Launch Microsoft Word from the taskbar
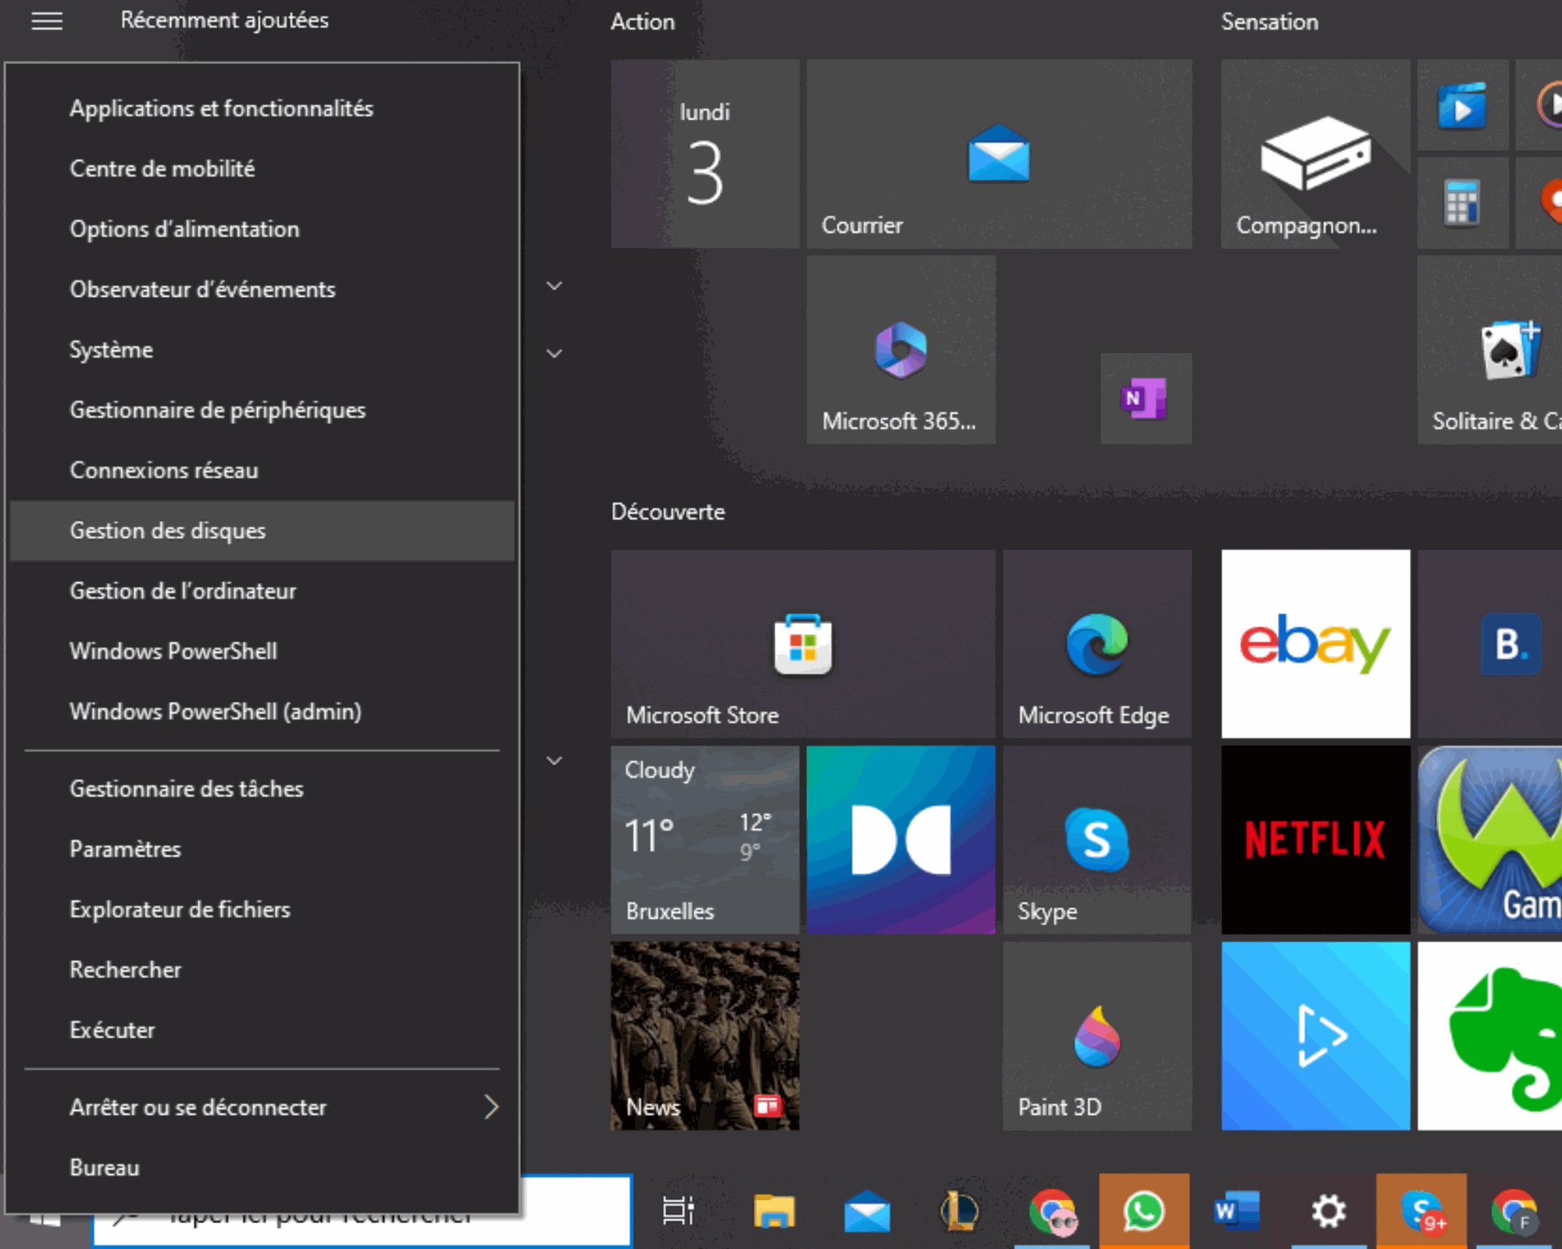 (x=1235, y=1211)
